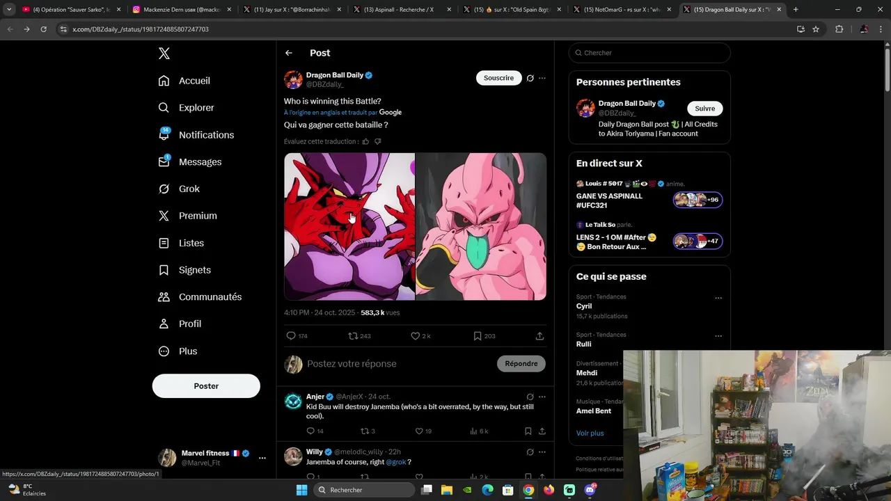Click Suivre for Dragon Ball Daily
Image resolution: width=891 pixels, height=501 pixels.
(705, 109)
